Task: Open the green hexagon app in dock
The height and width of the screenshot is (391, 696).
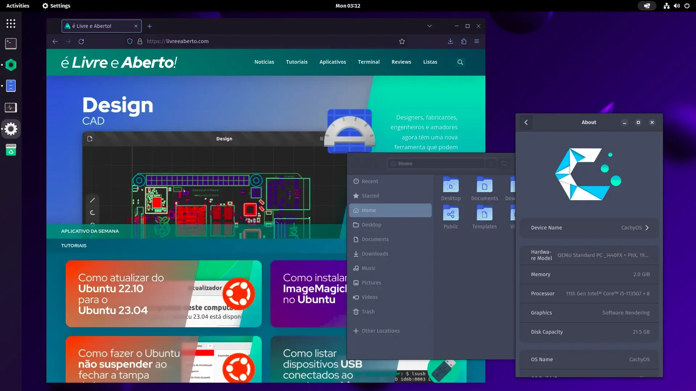Action: [11, 65]
